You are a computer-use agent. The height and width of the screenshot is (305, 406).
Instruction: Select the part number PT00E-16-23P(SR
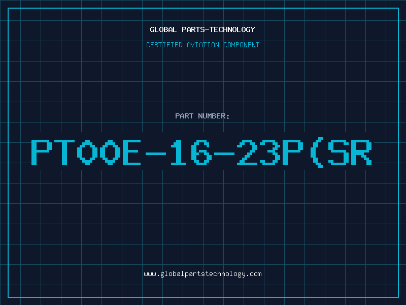point(201,152)
